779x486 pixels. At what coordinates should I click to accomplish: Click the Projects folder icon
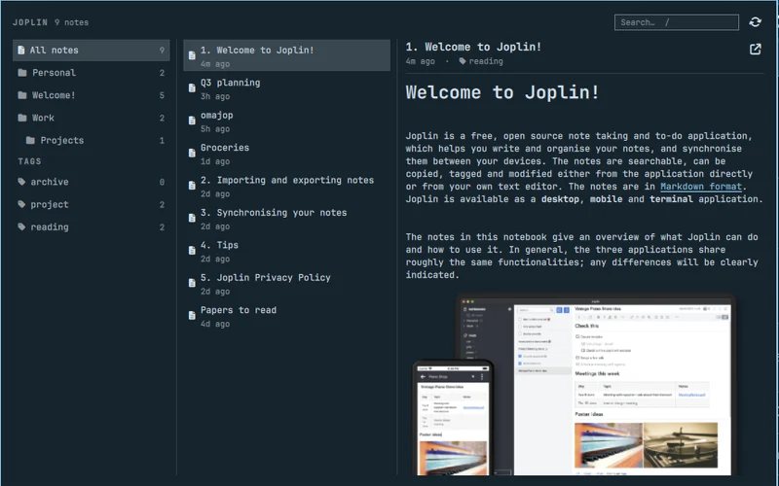coord(30,140)
